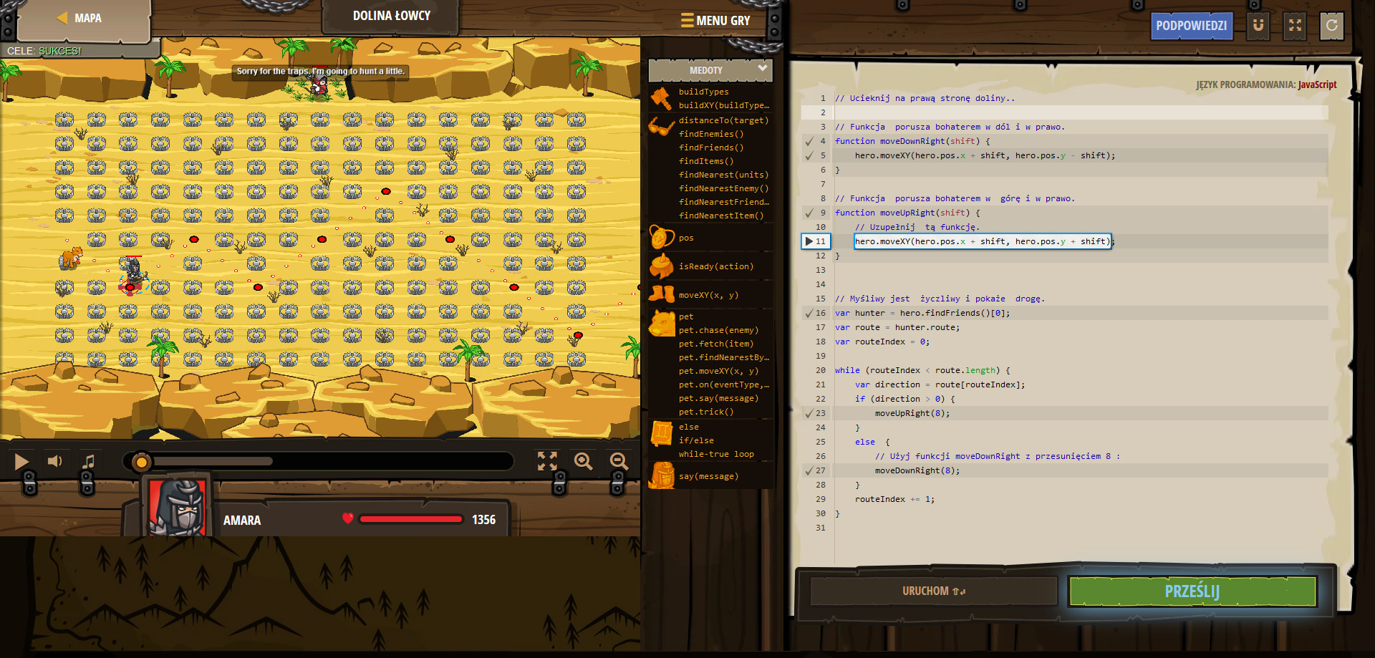Click the boots icon next to moveXY
This screenshot has height=658, width=1375.
(661, 294)
